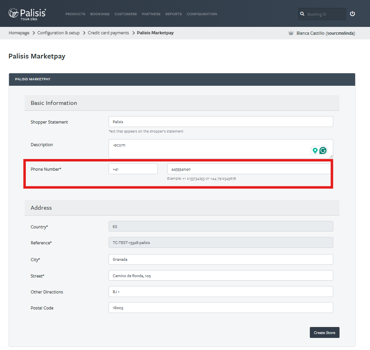
Task: Click the Postal Code field
Action: click(221, 308)
